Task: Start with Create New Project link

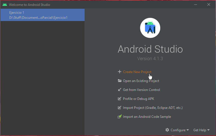Action: [137, 72]
